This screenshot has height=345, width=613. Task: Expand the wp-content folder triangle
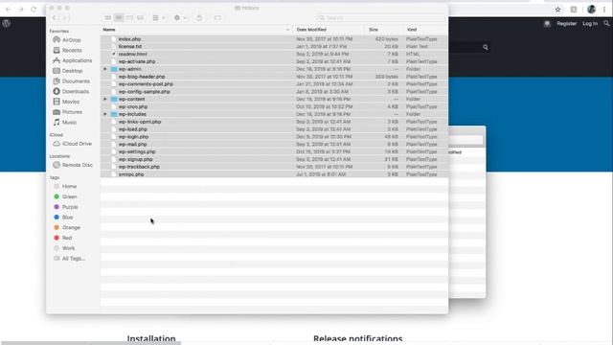(x=104, y=100)
